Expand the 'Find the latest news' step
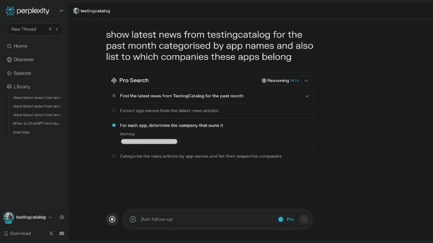 (307, 96)
